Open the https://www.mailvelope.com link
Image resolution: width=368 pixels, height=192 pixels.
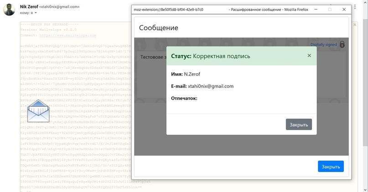point(68,35)
